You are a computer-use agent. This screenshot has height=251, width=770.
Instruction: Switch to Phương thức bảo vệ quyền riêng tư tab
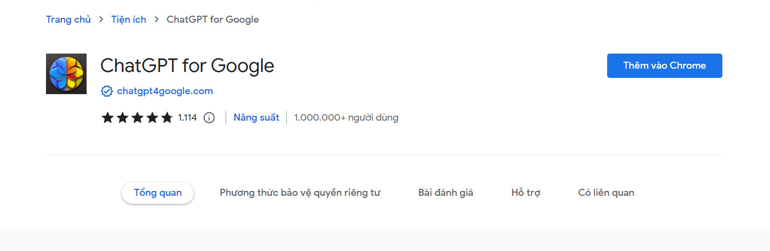coord(300,193)
